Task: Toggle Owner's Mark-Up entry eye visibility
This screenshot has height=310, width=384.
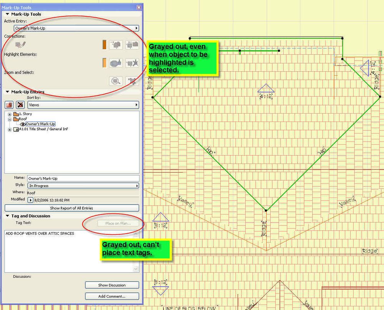Action: tap(23, 124)
